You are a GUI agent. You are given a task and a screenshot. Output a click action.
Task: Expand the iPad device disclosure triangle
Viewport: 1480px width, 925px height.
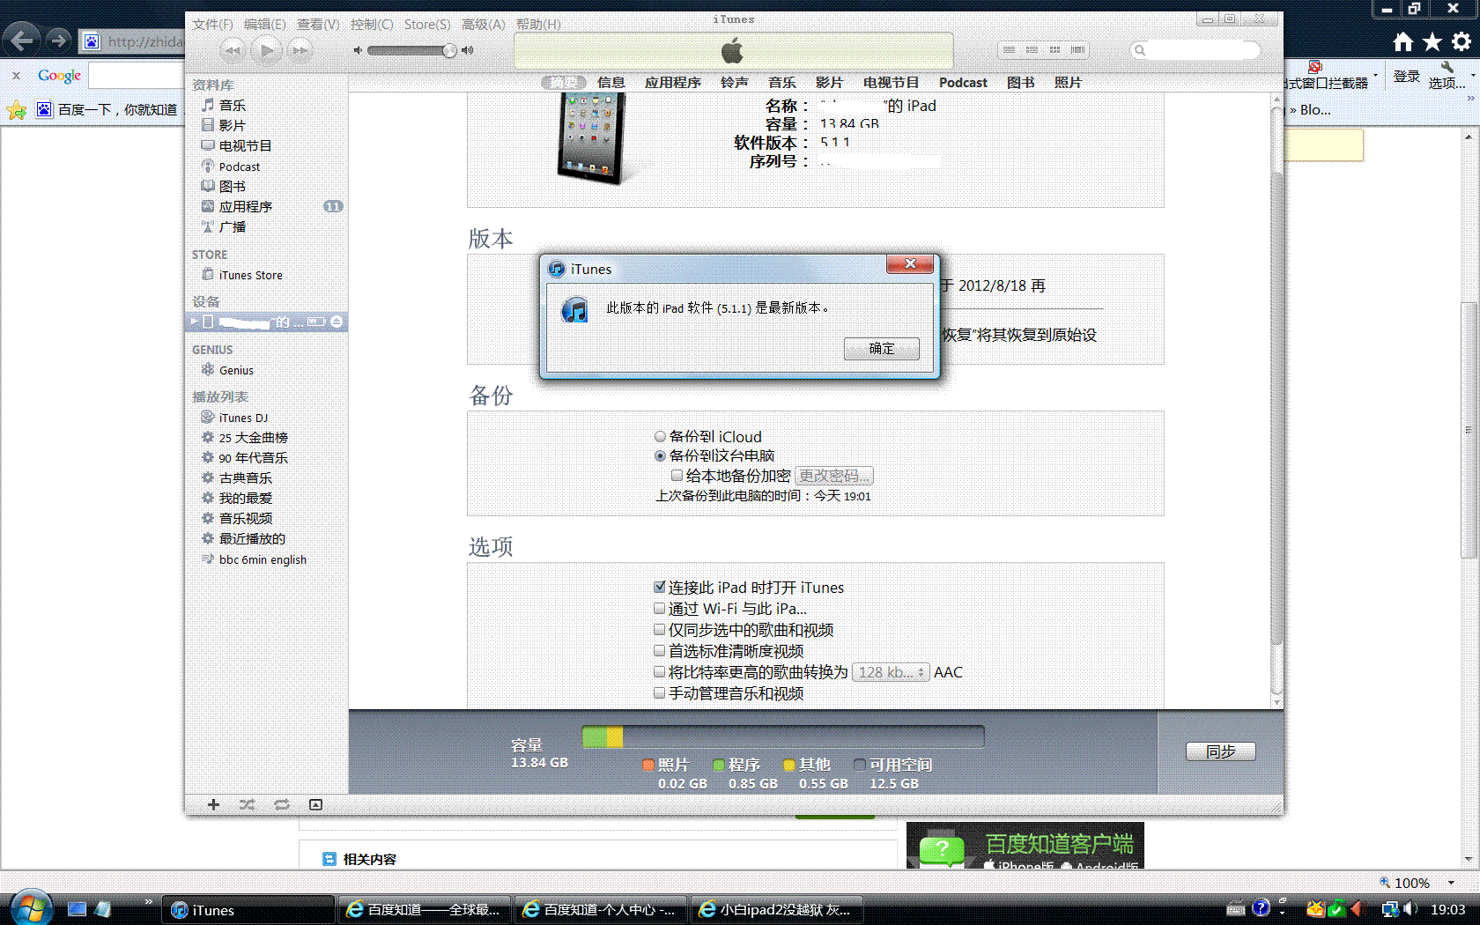coord(195,322)
